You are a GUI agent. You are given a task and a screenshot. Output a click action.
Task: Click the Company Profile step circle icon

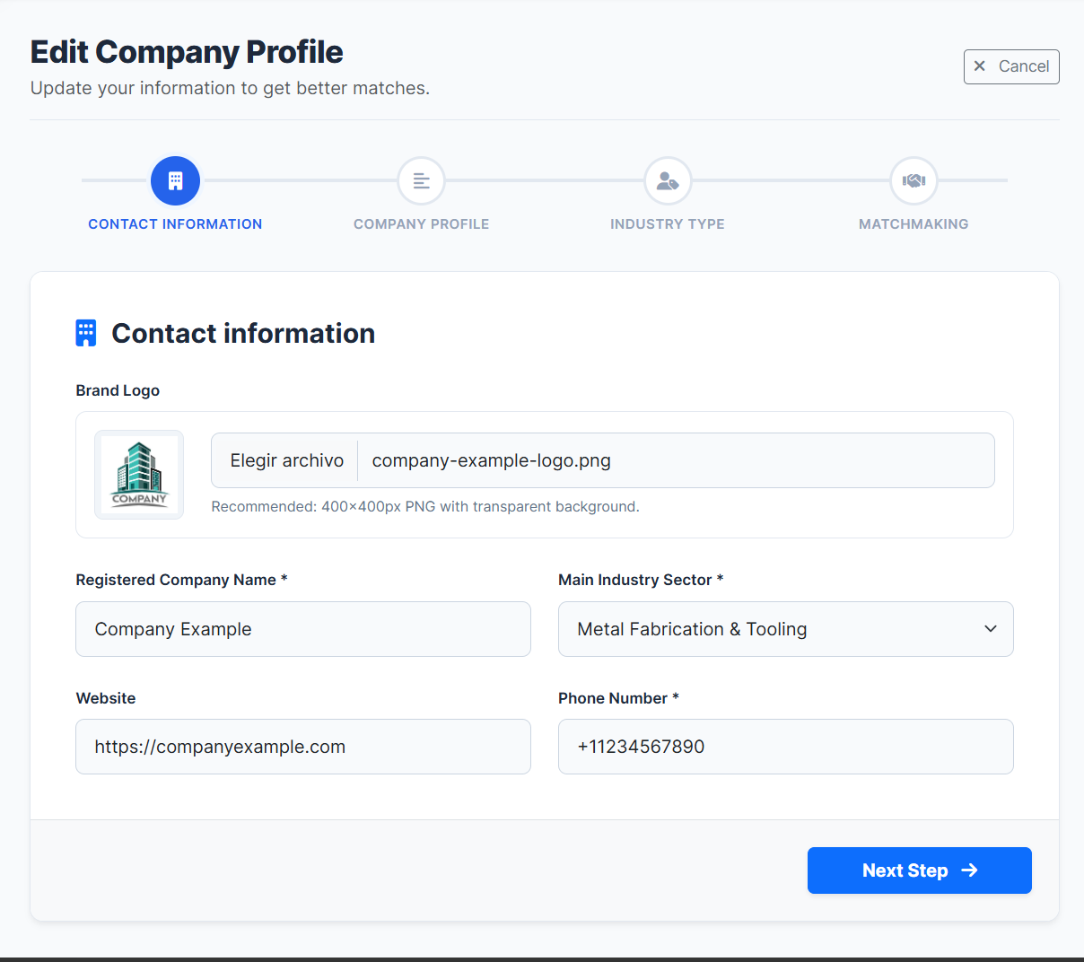[x=421, y=180]
